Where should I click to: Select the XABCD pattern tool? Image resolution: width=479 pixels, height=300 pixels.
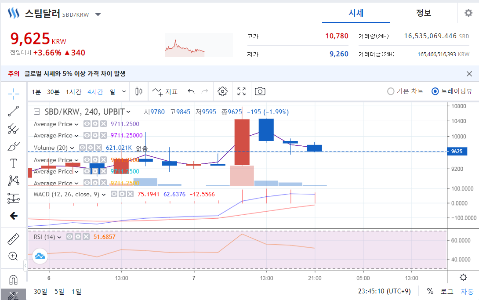point(14,181)
